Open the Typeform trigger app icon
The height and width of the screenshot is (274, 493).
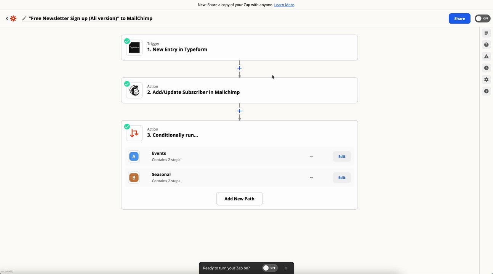(x=134, y=48)
